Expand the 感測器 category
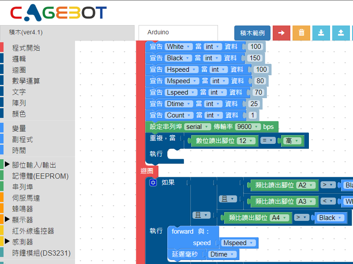Viewport: 353px width, 264px height. 8,242
